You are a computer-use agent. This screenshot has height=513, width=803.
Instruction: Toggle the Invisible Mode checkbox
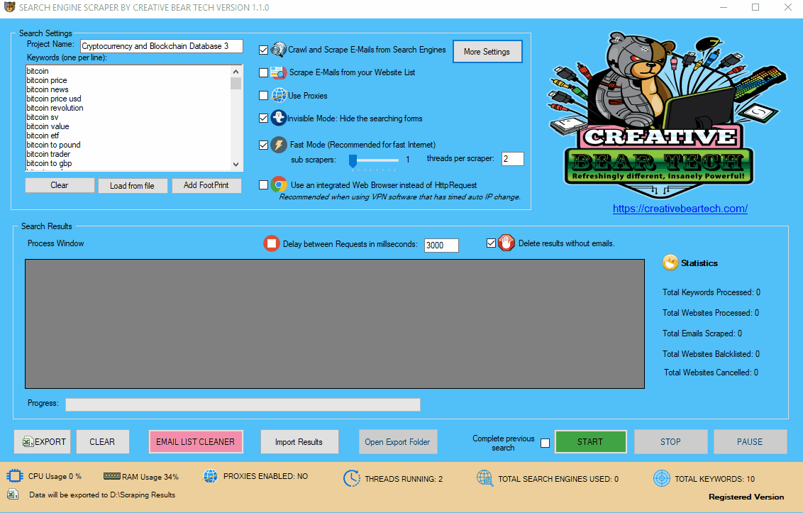pos(263,118)
